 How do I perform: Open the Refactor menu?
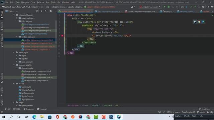(x=40, y=2)
